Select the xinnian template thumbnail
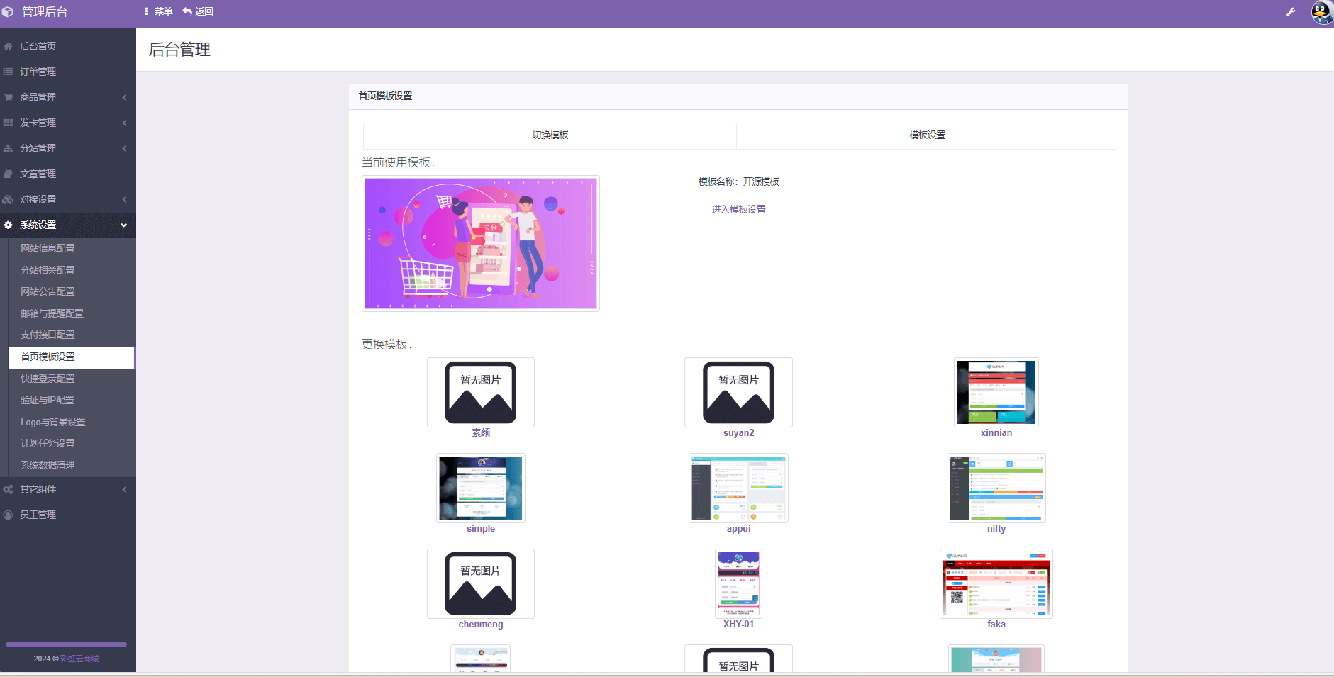Image resolution: width=1334 pixels, height=677 pixels. 996,393
